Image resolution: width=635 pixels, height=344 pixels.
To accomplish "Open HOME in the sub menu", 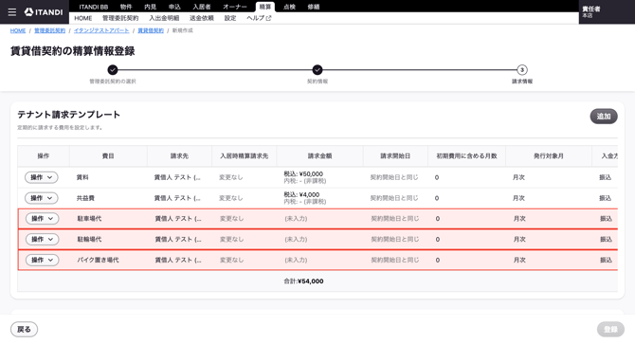I will coord(83,18).
